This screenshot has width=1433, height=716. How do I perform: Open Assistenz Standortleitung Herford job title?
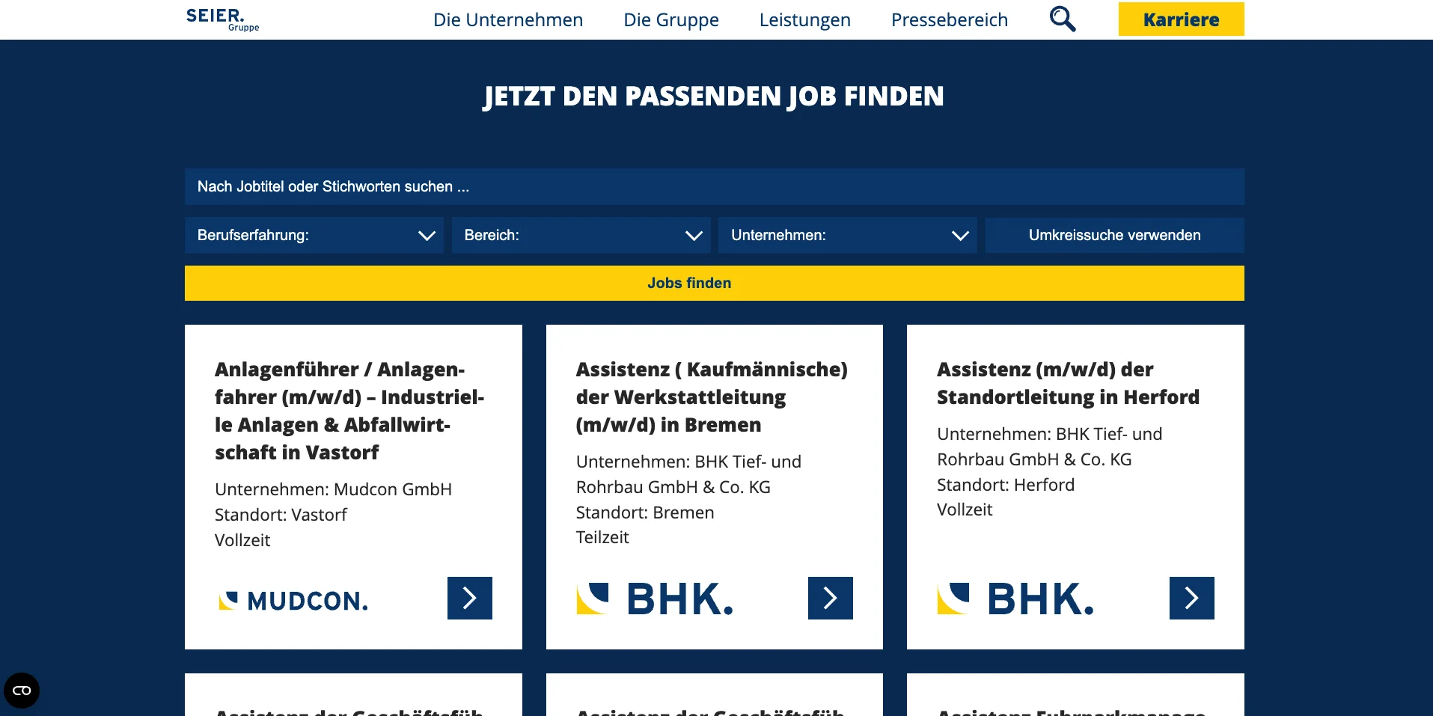tap(1068, 383)
